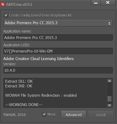This screenshot has width=117, height=124.
Task: Click the log scrollbar up arrow
Action: pos(109,81)
